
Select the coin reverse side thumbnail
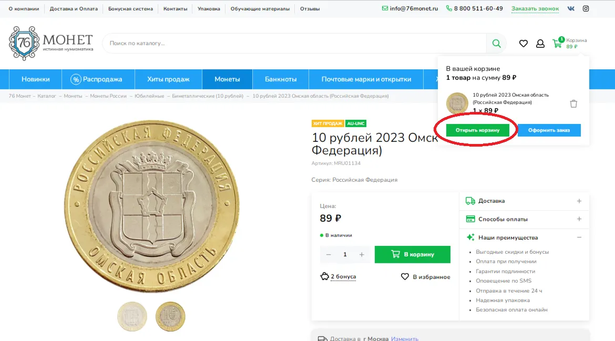tap(170, 316)
